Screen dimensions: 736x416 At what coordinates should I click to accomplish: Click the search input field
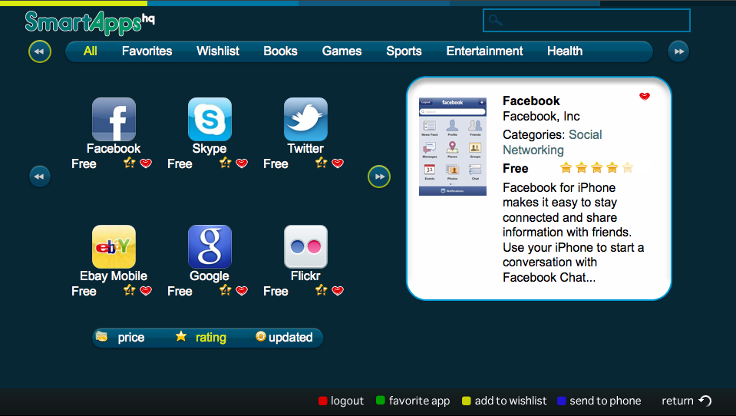pos(586,21)
